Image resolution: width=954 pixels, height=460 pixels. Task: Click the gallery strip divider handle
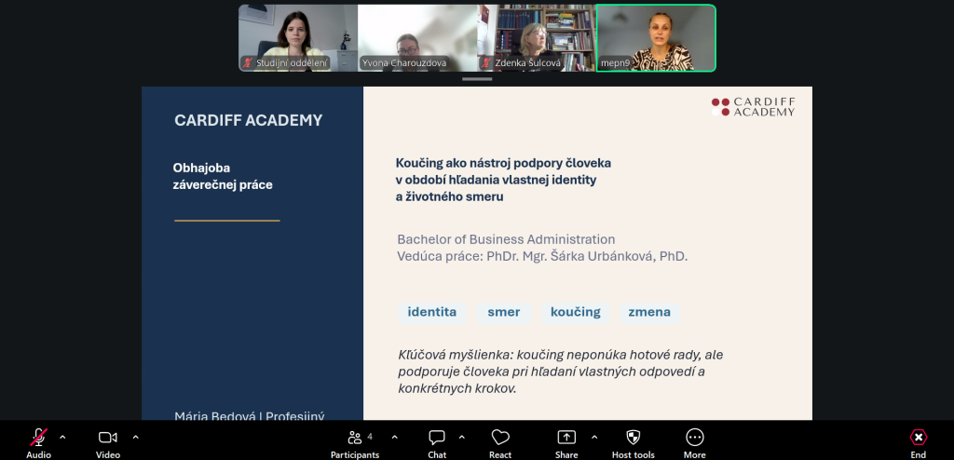(x=477, y=79)
